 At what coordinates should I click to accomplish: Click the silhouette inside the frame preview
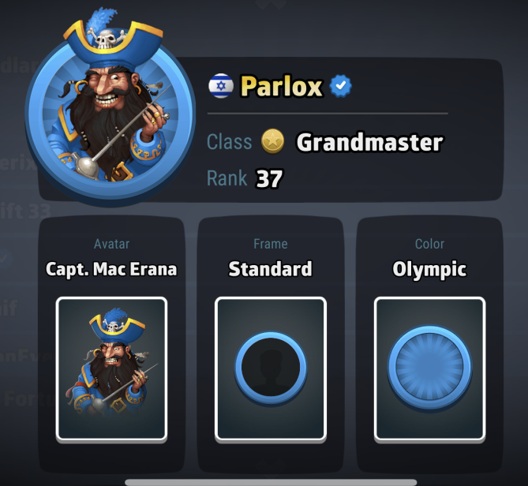click(x=271, y=369)
